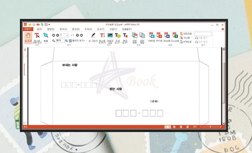The width and height of the screenshot is (252, 153).
Task: Go to first page navigation button
Action: pos(54,35)
